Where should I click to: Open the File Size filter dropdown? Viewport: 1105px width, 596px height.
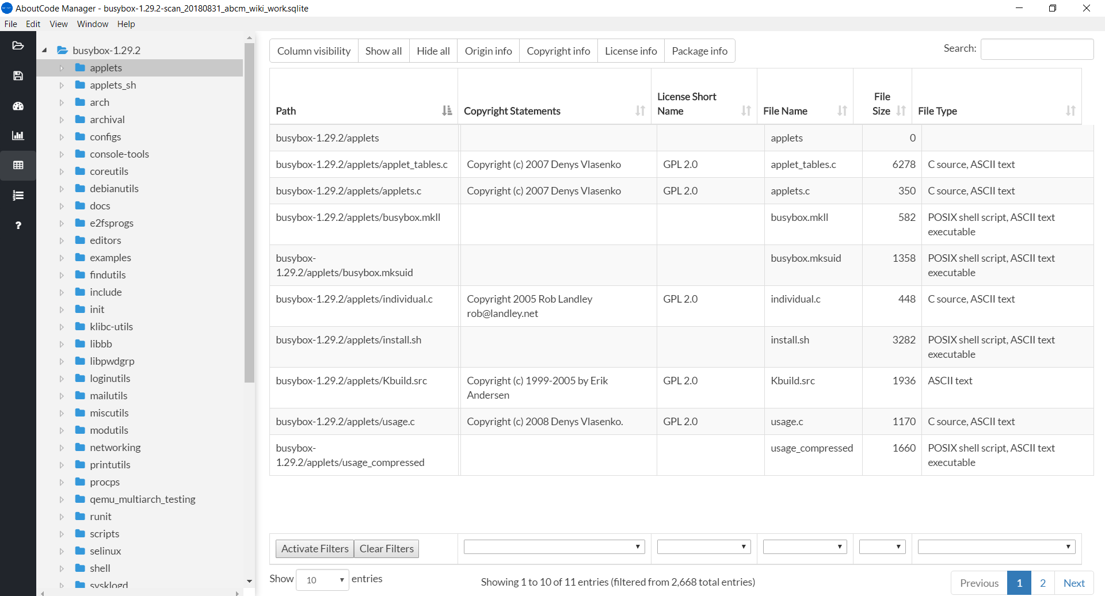pos(882,547)
